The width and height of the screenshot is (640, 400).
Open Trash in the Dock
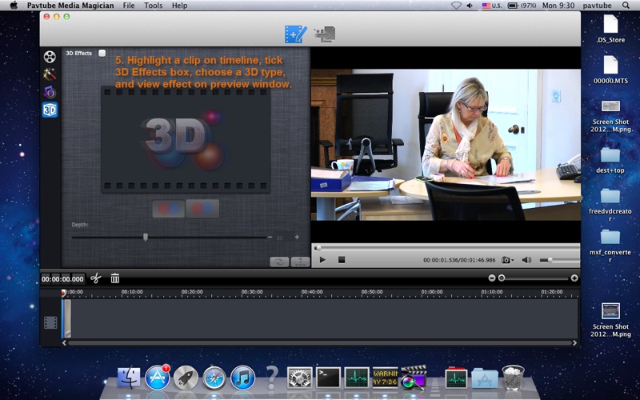513,378
